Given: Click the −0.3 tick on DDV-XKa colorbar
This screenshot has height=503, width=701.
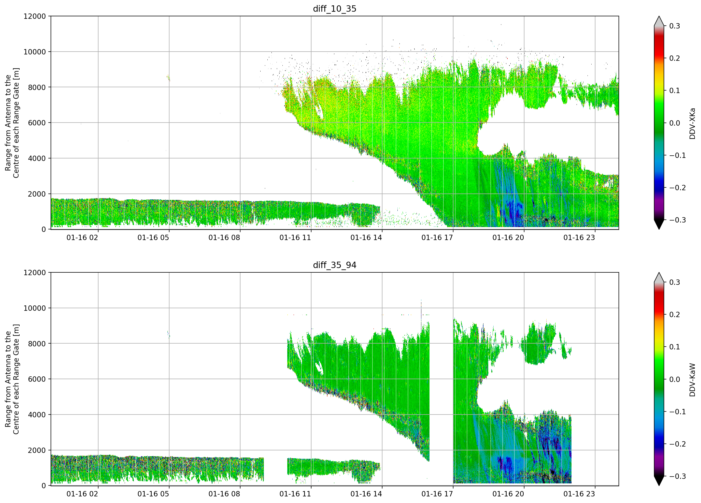Looking at the screenshot, I should point(678,220).
